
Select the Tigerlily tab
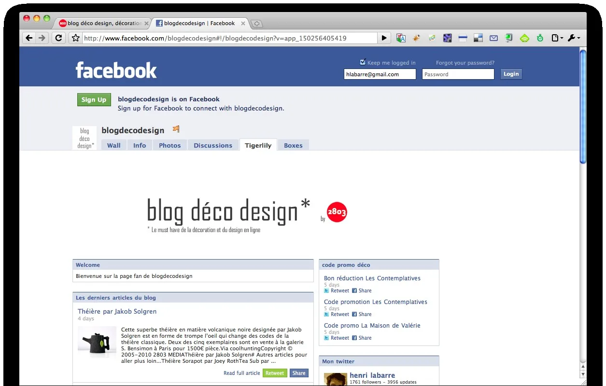point(258,145)
